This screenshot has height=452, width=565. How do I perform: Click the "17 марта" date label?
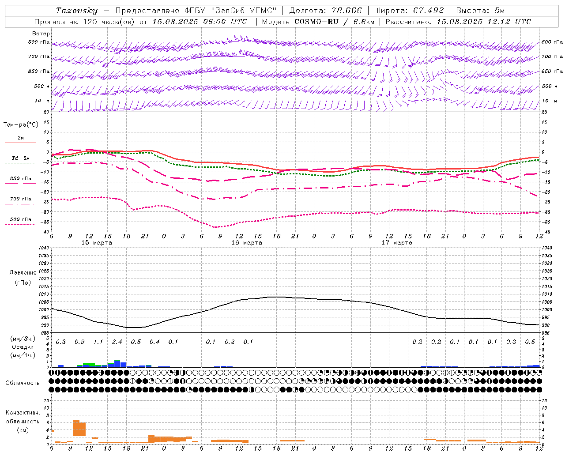pyautogui.click(x=397, y=243)
